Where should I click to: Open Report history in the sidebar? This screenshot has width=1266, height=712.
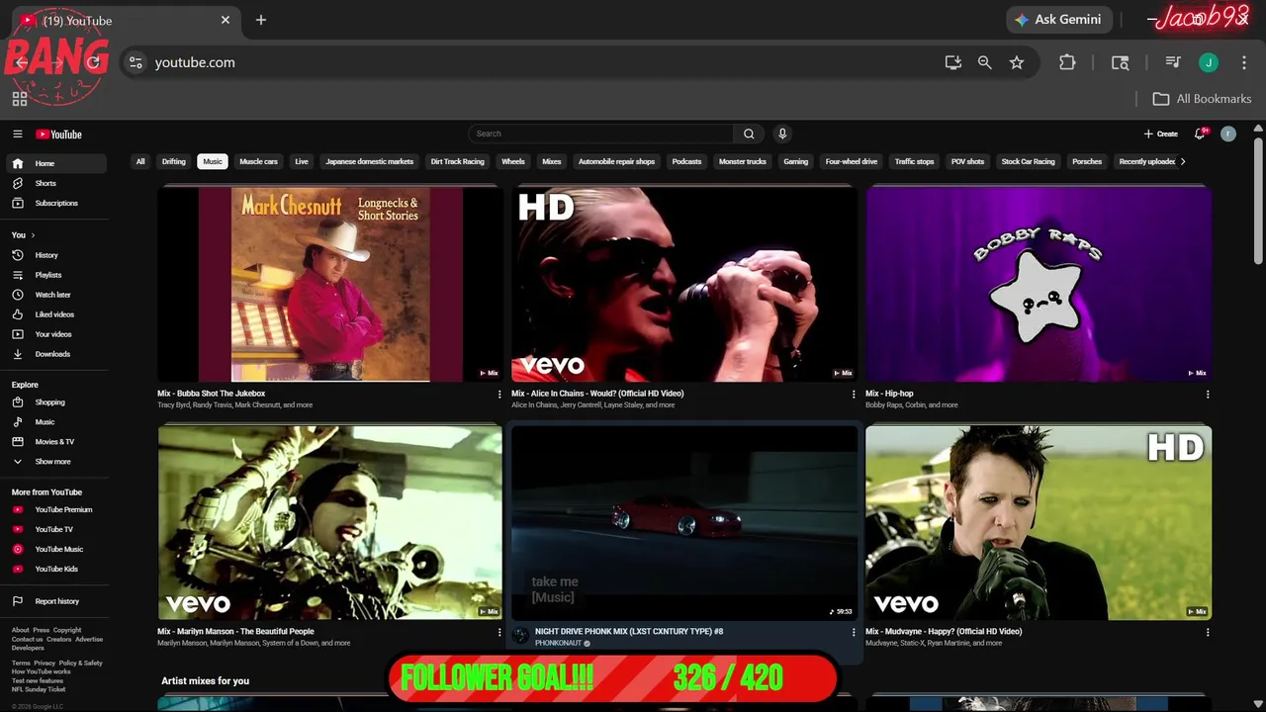57,601
